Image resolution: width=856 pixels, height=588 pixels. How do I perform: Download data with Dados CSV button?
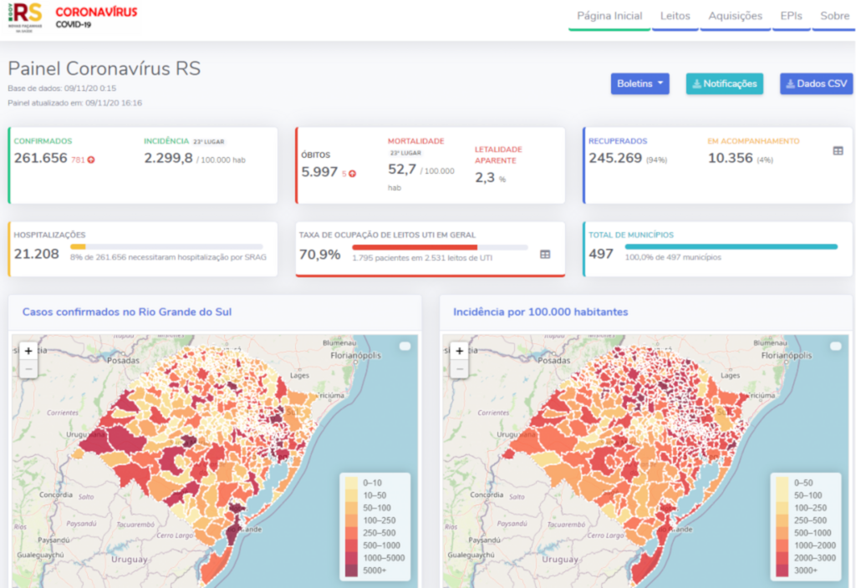tap(816, 84)
